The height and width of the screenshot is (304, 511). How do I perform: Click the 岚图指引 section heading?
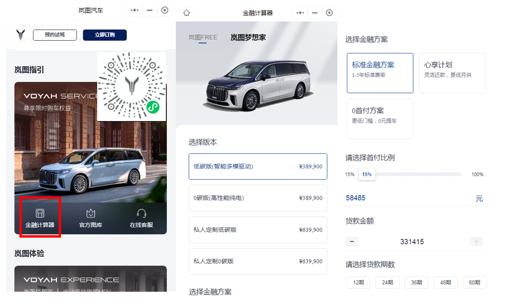[x=29, y=70]
